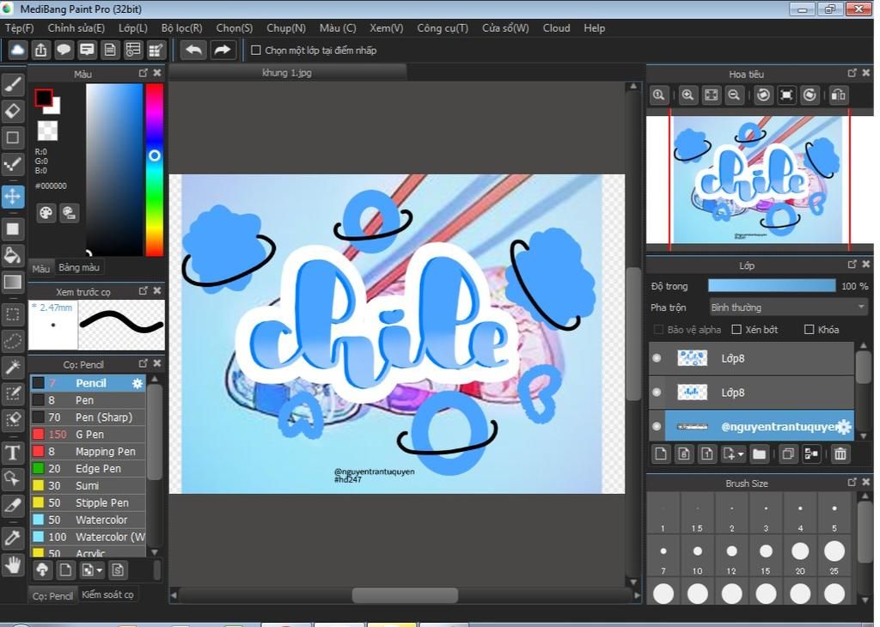The width and height of the screenshot is (880, 627).
Task: Open the add-layer dropdown arrow
Action: 741,454
